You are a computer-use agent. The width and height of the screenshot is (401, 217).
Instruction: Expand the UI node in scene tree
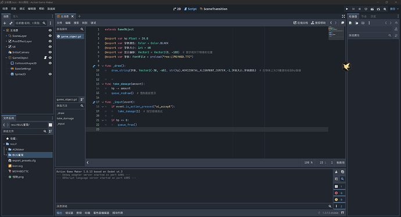coord(6,47)
